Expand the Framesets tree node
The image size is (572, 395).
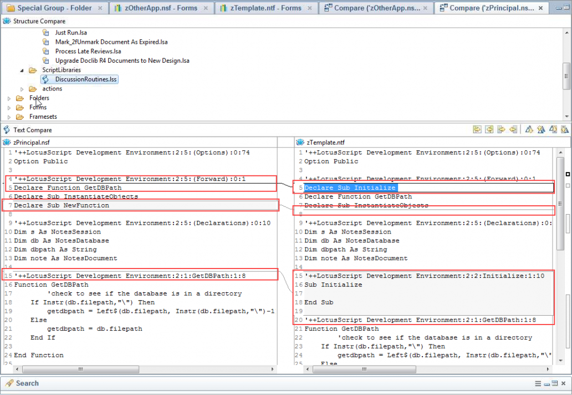tap(9, 117)
